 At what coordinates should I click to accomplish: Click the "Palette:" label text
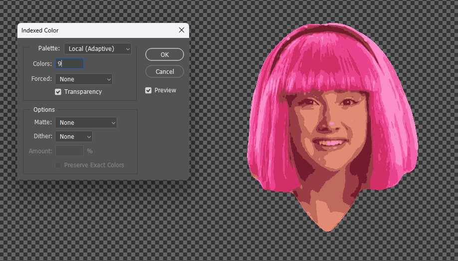click(x=49, y=48)
